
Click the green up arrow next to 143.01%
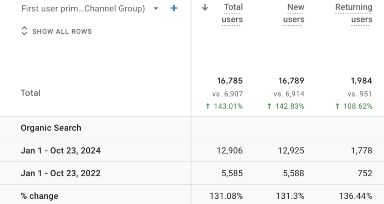coord(208,106)
